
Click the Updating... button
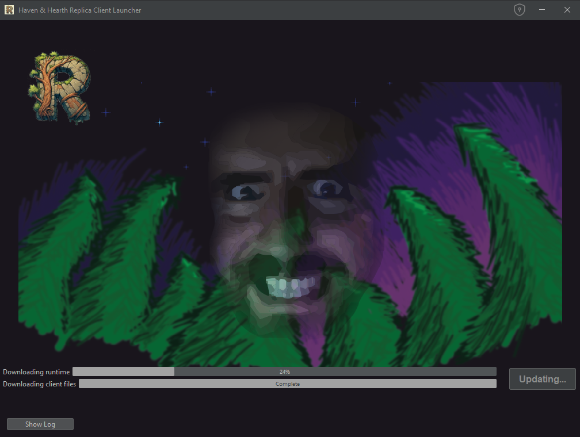542,379
